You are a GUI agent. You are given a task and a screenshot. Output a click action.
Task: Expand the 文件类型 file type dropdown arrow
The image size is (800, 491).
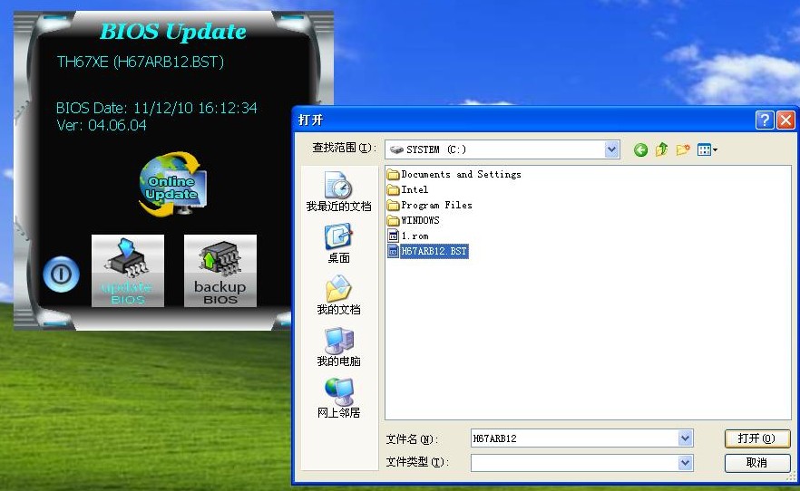pos(685,463)
